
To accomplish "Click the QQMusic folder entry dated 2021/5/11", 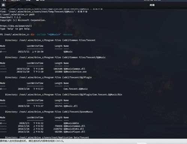I will pos(68,52).
